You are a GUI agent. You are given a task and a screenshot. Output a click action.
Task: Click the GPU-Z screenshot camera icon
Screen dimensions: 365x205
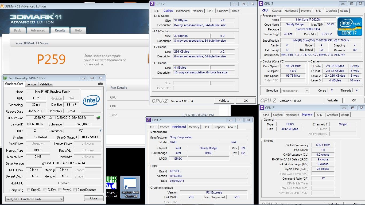click(100, 84)
